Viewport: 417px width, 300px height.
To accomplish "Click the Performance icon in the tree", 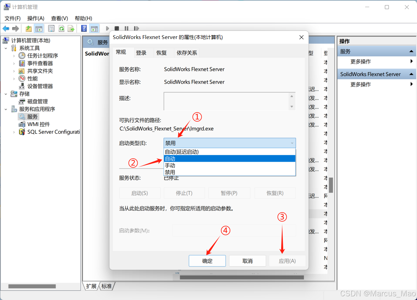I will pyautogui.click(x=22, y=79).
